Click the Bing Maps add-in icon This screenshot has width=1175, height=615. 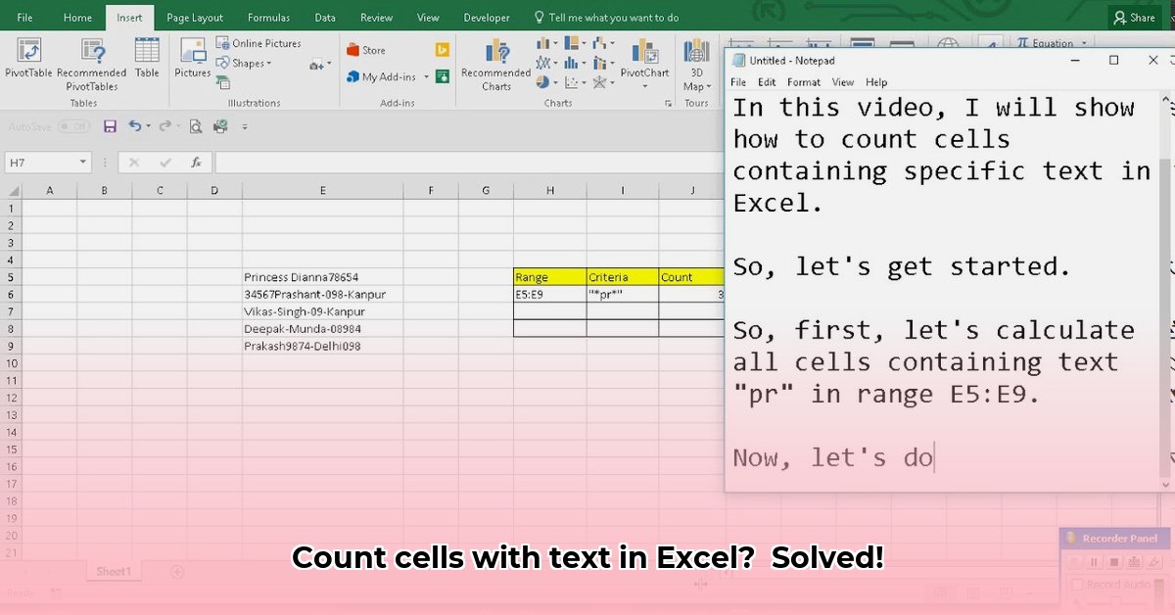pos(443,50)
